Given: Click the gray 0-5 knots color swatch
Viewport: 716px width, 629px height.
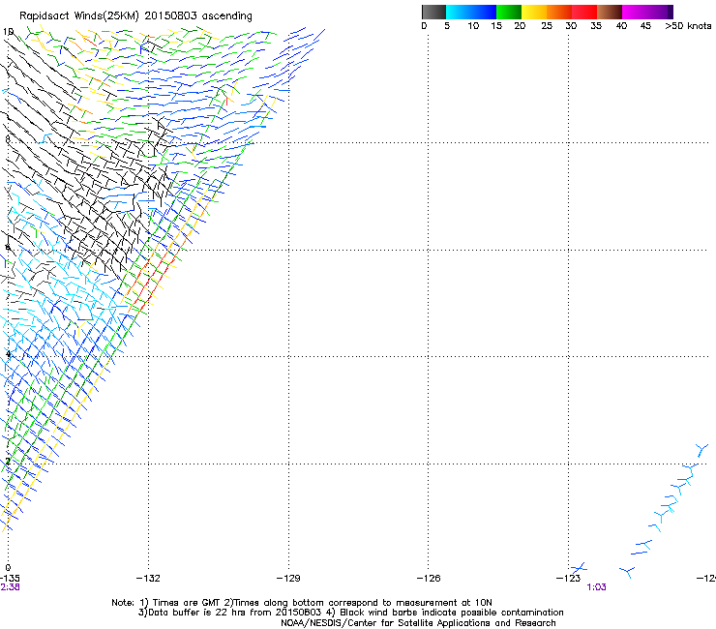Looking at the screenshot, I should (433, 12).
